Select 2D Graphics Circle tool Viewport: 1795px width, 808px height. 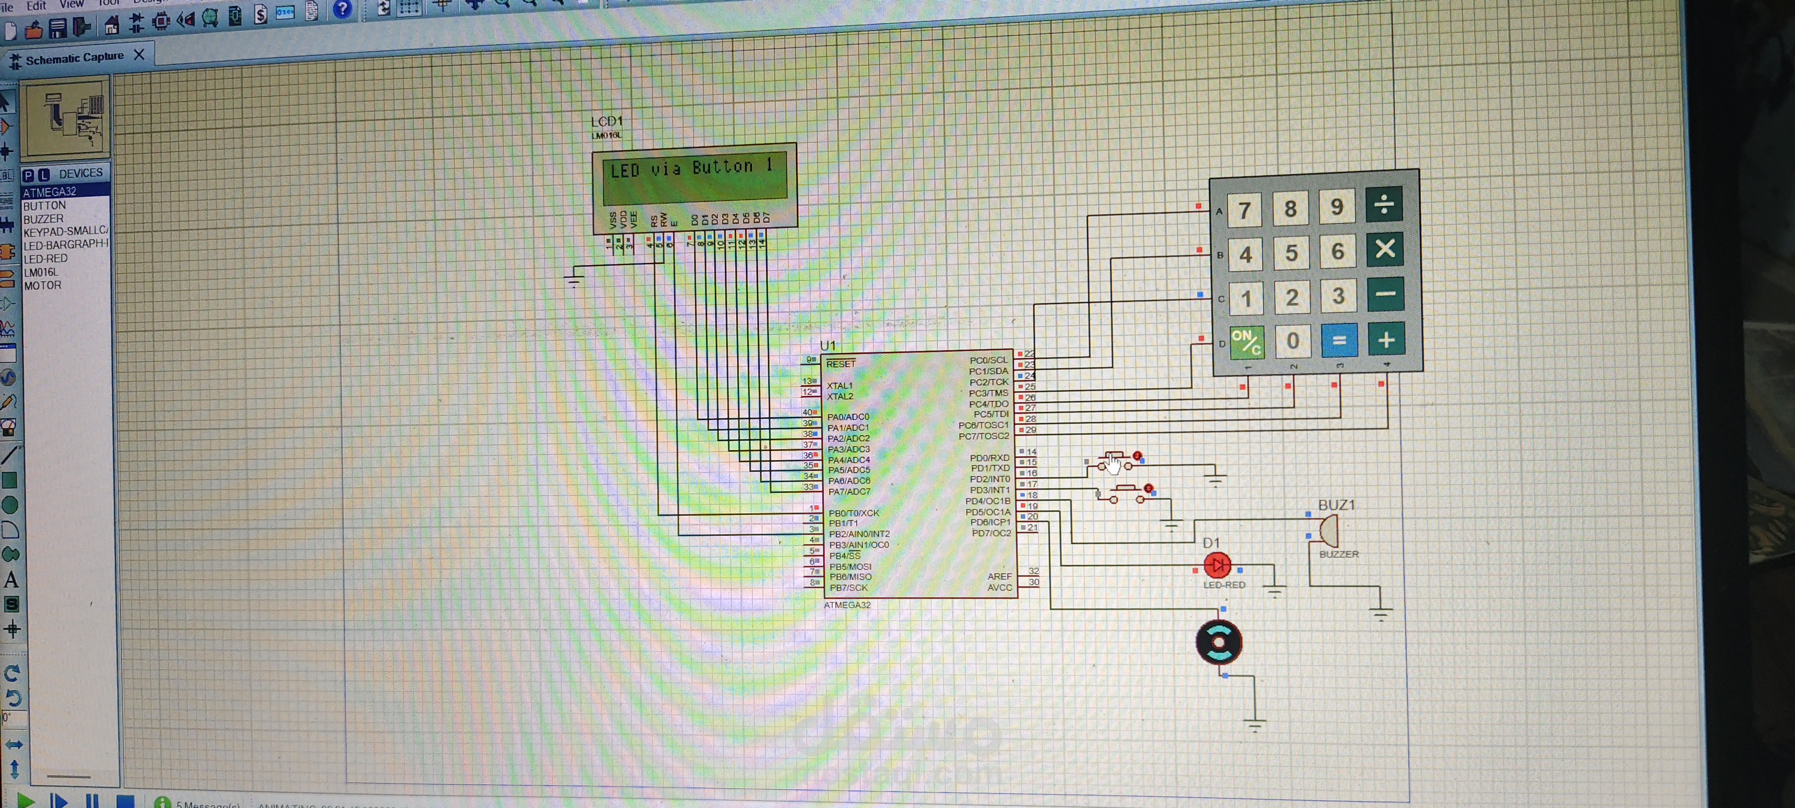(10, 505)
